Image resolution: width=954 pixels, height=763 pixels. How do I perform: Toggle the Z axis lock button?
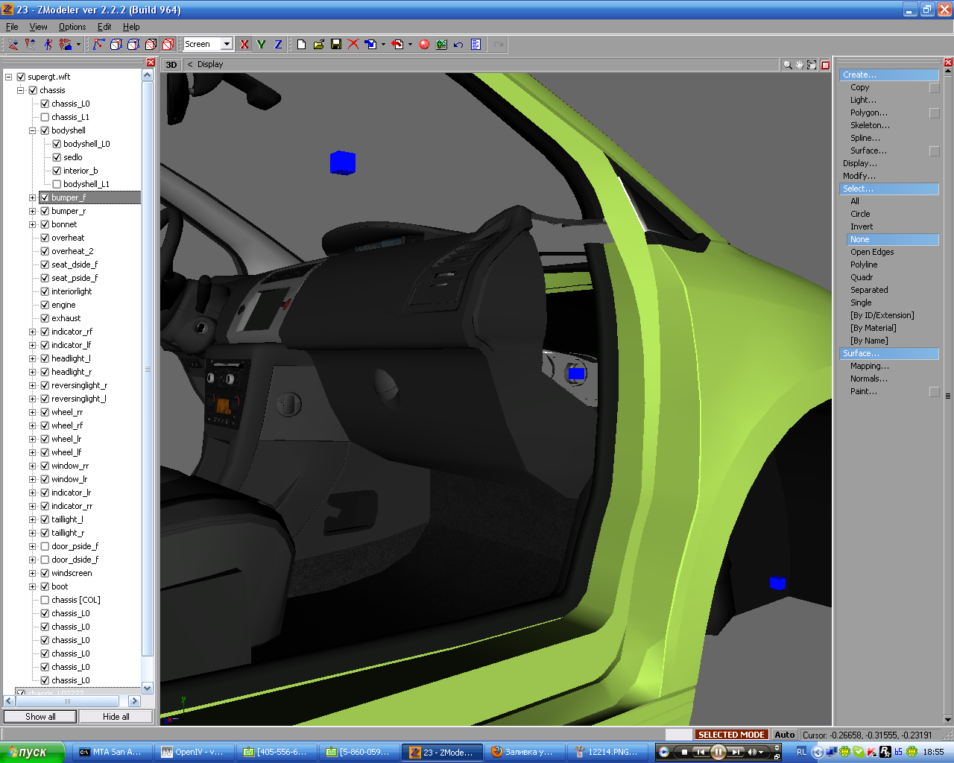point(278,45)
